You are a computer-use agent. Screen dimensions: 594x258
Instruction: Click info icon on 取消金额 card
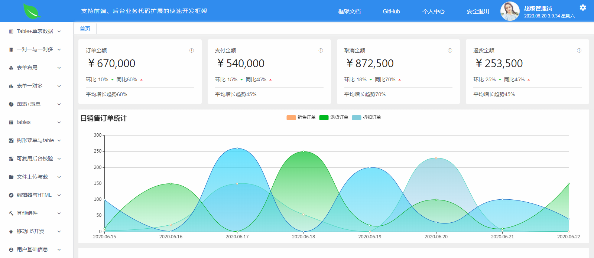click(x=450, y=50)
